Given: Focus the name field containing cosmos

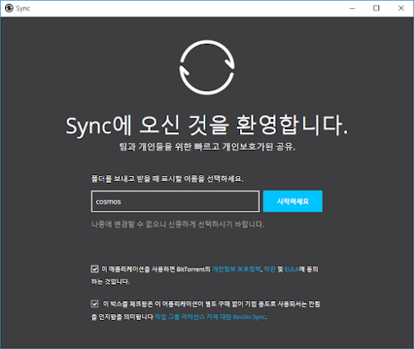Looking at the screenshot, I should click(x=176, y=201).
